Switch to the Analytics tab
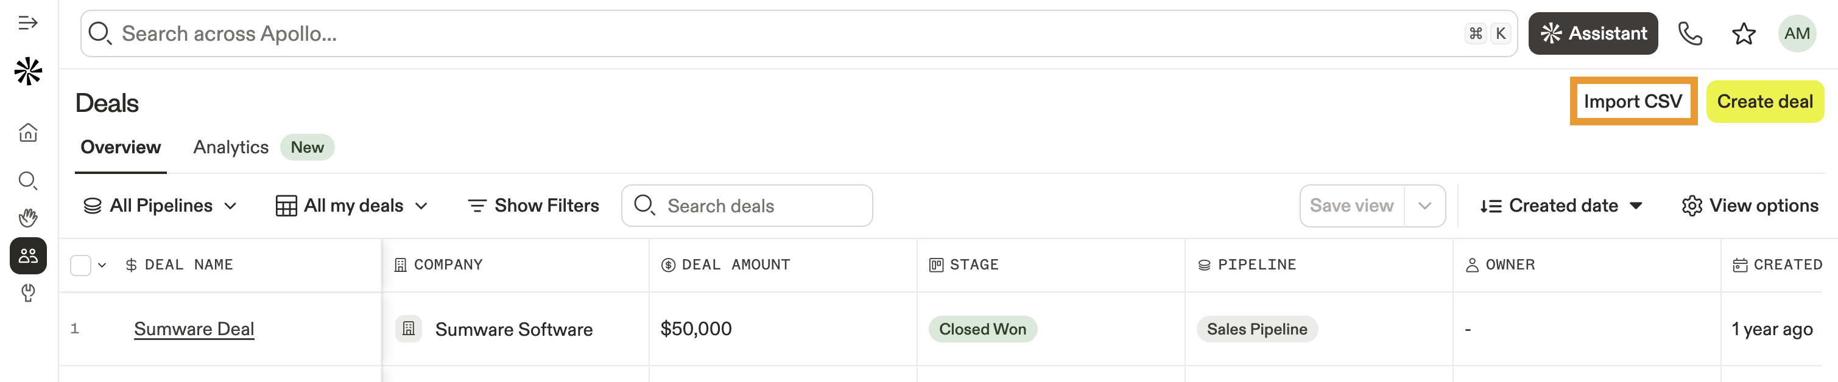 (x=230, y=148)
